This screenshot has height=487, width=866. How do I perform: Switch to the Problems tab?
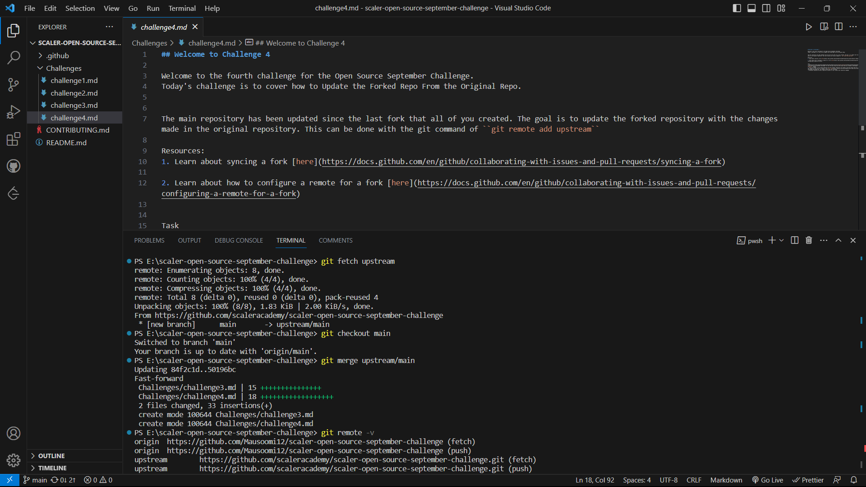[149, 240]
